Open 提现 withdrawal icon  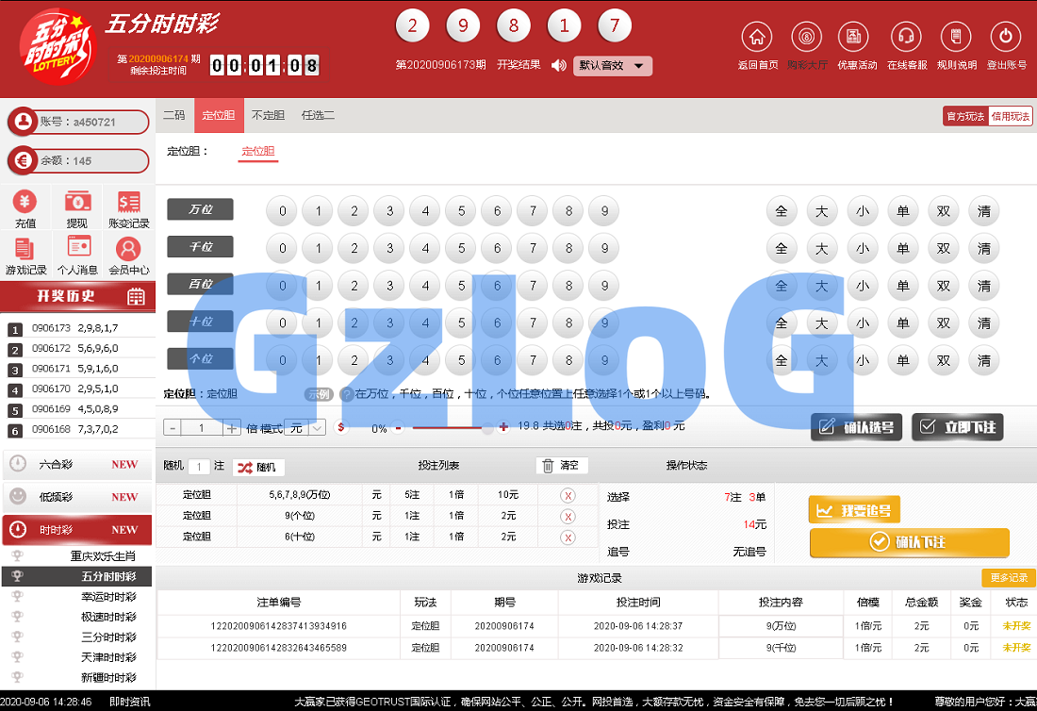[77, 202]
